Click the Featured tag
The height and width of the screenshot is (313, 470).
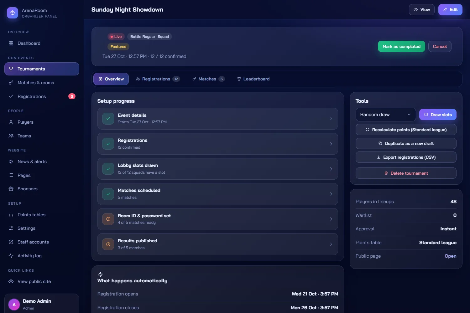(118, 47)
